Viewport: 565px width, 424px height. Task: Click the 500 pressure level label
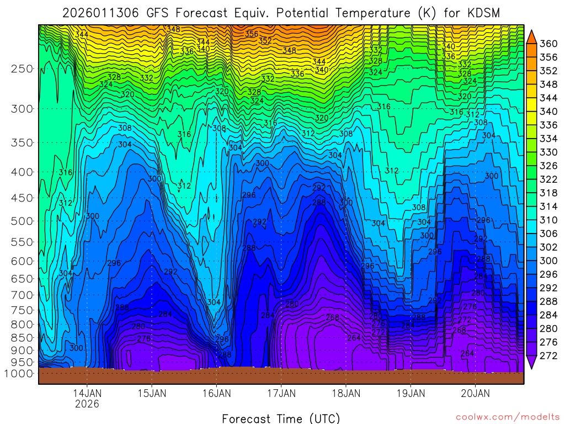coord(22,221)
